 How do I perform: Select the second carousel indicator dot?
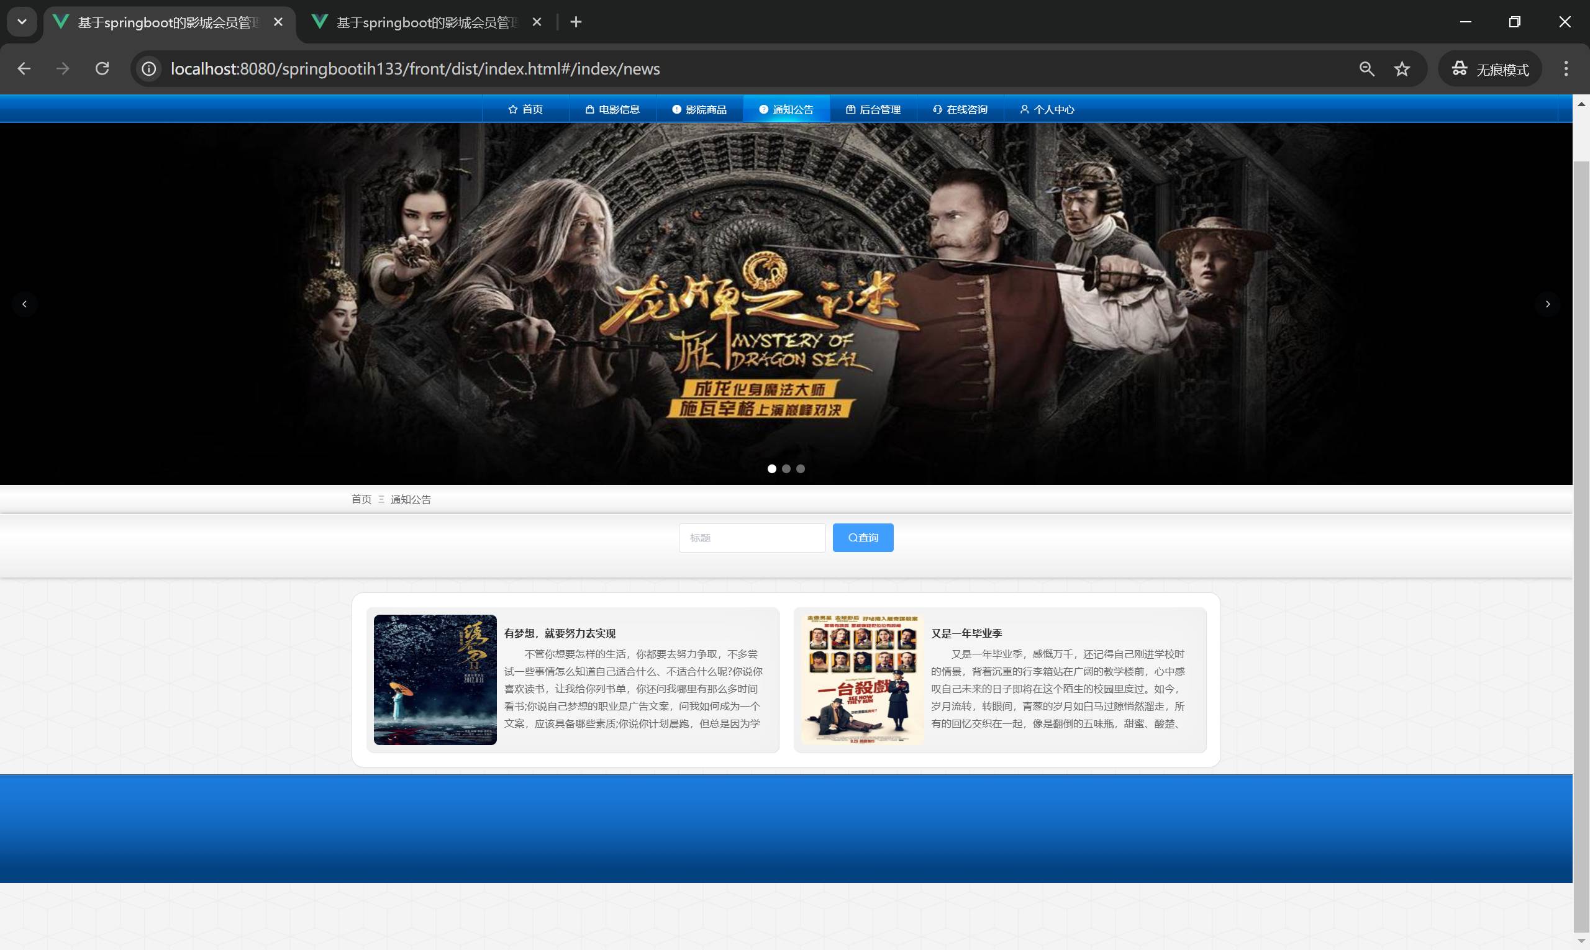coord(786,469)
